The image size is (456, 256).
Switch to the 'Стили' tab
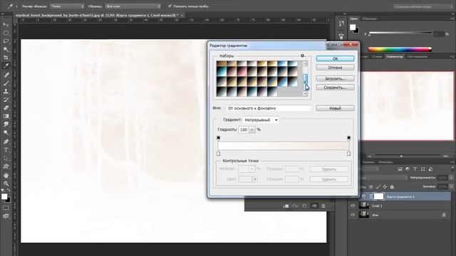(x=377, y=57)
